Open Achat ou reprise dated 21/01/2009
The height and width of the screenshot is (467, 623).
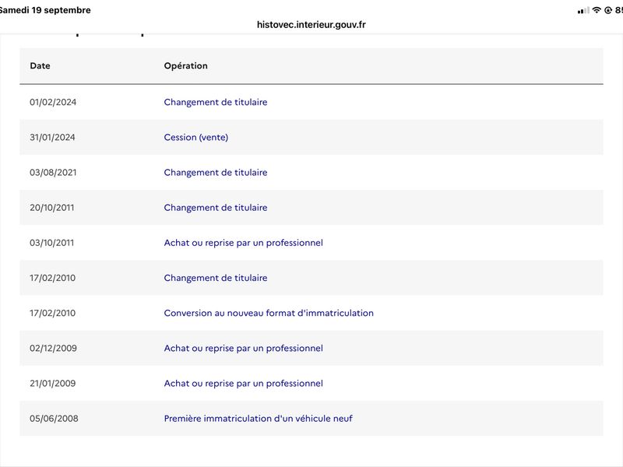pos(243,383)
